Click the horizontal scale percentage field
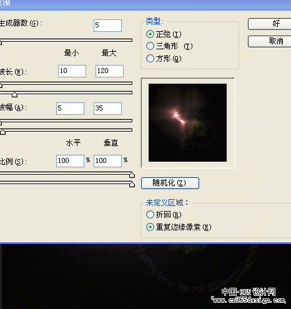The image size is (291, 309). [x=70, y=161]
